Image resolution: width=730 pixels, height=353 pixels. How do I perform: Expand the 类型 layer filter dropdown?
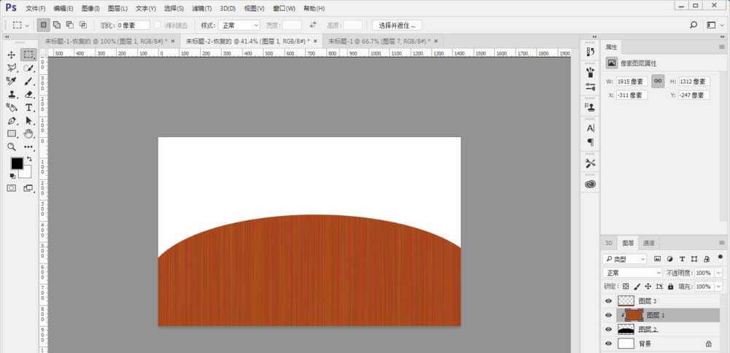click(x=625, y=259)
